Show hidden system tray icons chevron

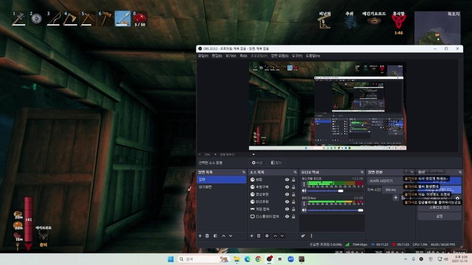click(x=404, y=259)
